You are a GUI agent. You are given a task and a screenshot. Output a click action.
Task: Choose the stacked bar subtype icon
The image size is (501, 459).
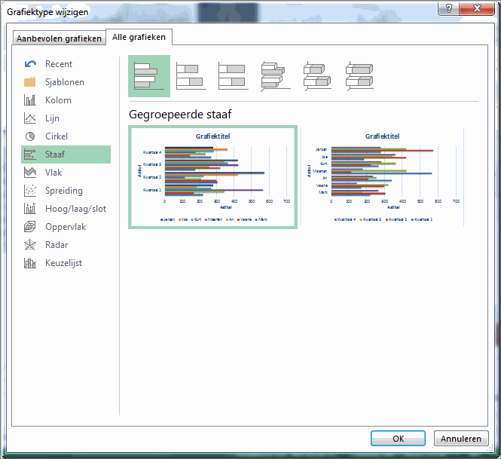coord(191,77)
